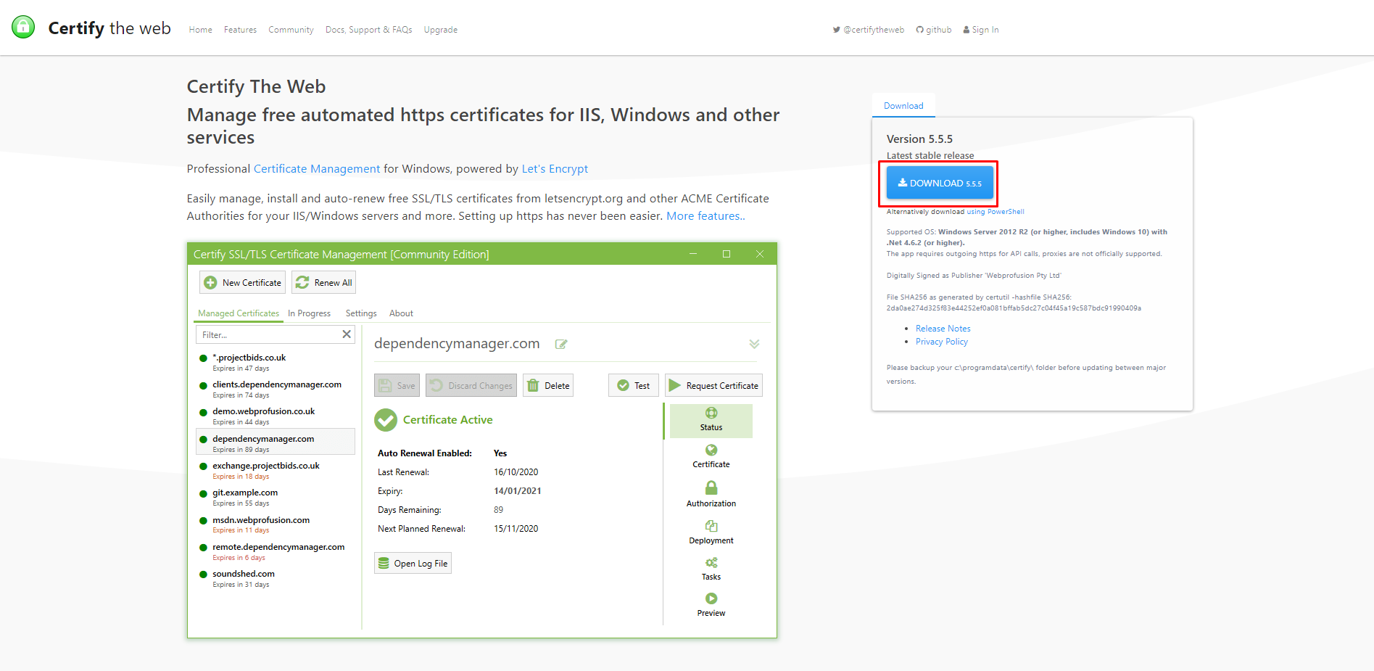The height and width of the screenshot is (671, 1374).
Task: Switch to the In Progress tab
Action: pyautogui.click(x=309, y=313)
